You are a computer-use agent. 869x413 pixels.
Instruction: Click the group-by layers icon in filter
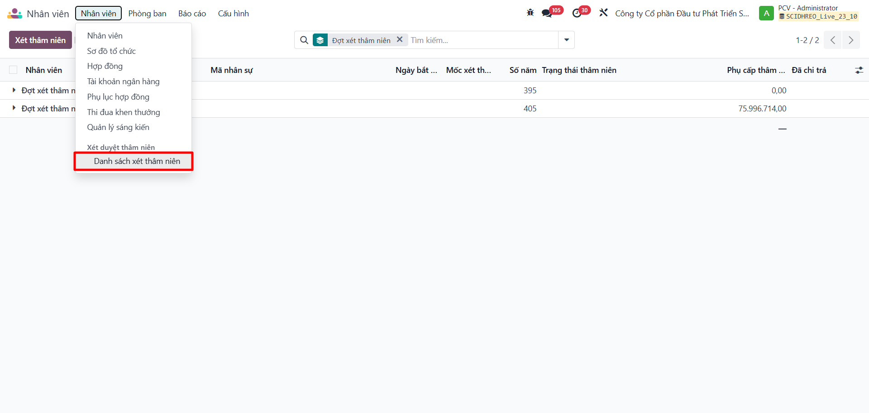[320, 40]
